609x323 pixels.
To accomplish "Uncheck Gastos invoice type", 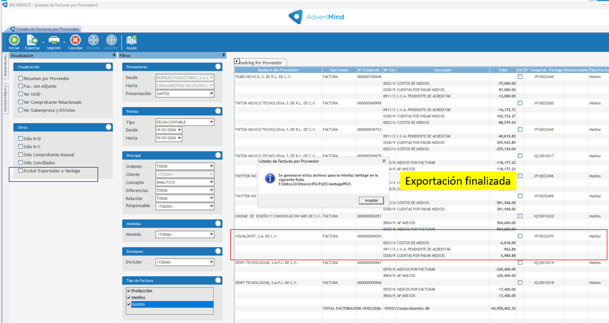I will coord(128,304).
